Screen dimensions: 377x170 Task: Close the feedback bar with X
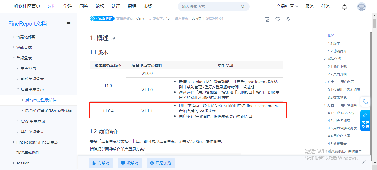(x=363, y=162)
